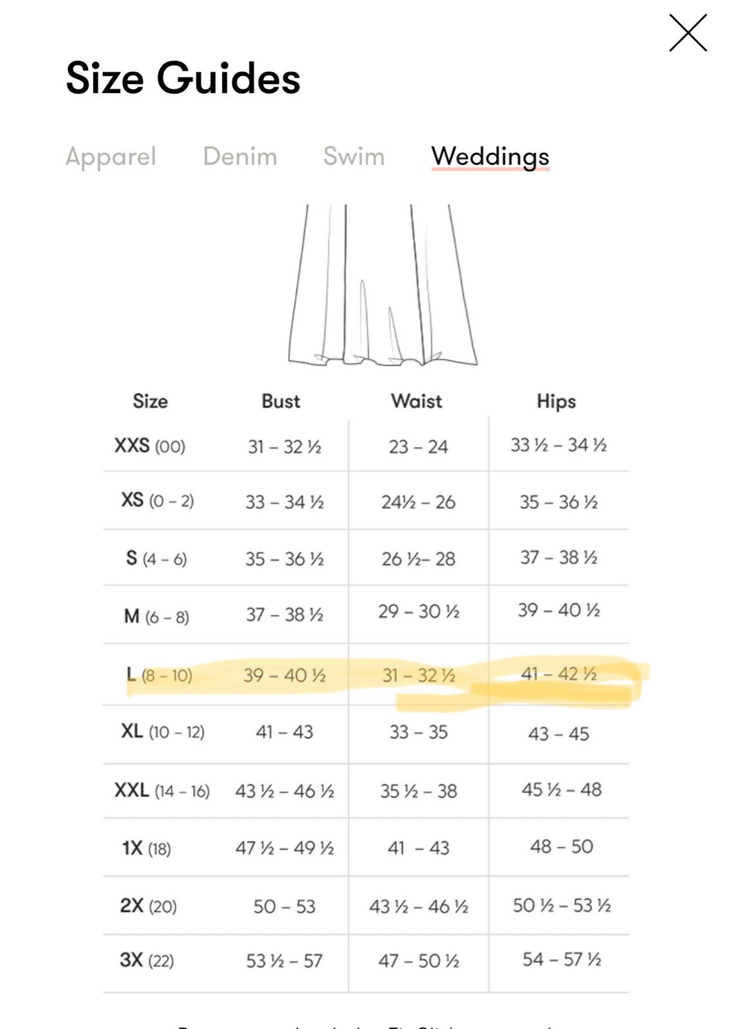This screenshot has width=736, height=1029.
Task: Click the 1X (18) size label
Action: click(147, 848)
